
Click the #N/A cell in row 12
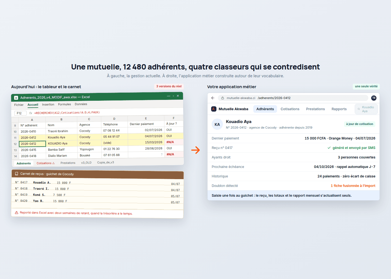pos(174,142)
